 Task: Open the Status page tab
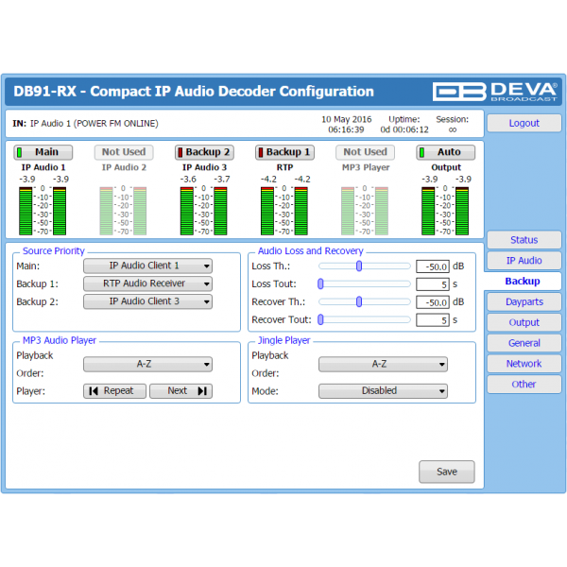[524, 240]
